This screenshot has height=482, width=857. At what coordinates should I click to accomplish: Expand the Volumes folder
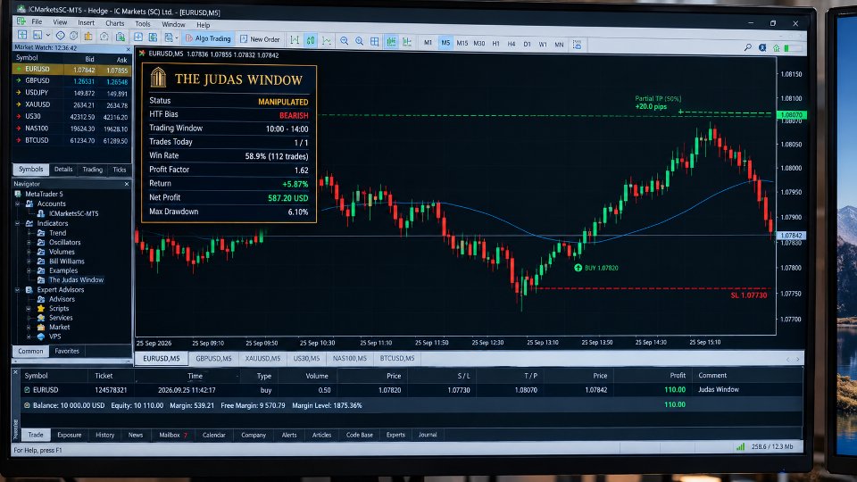tap(29, 252)
